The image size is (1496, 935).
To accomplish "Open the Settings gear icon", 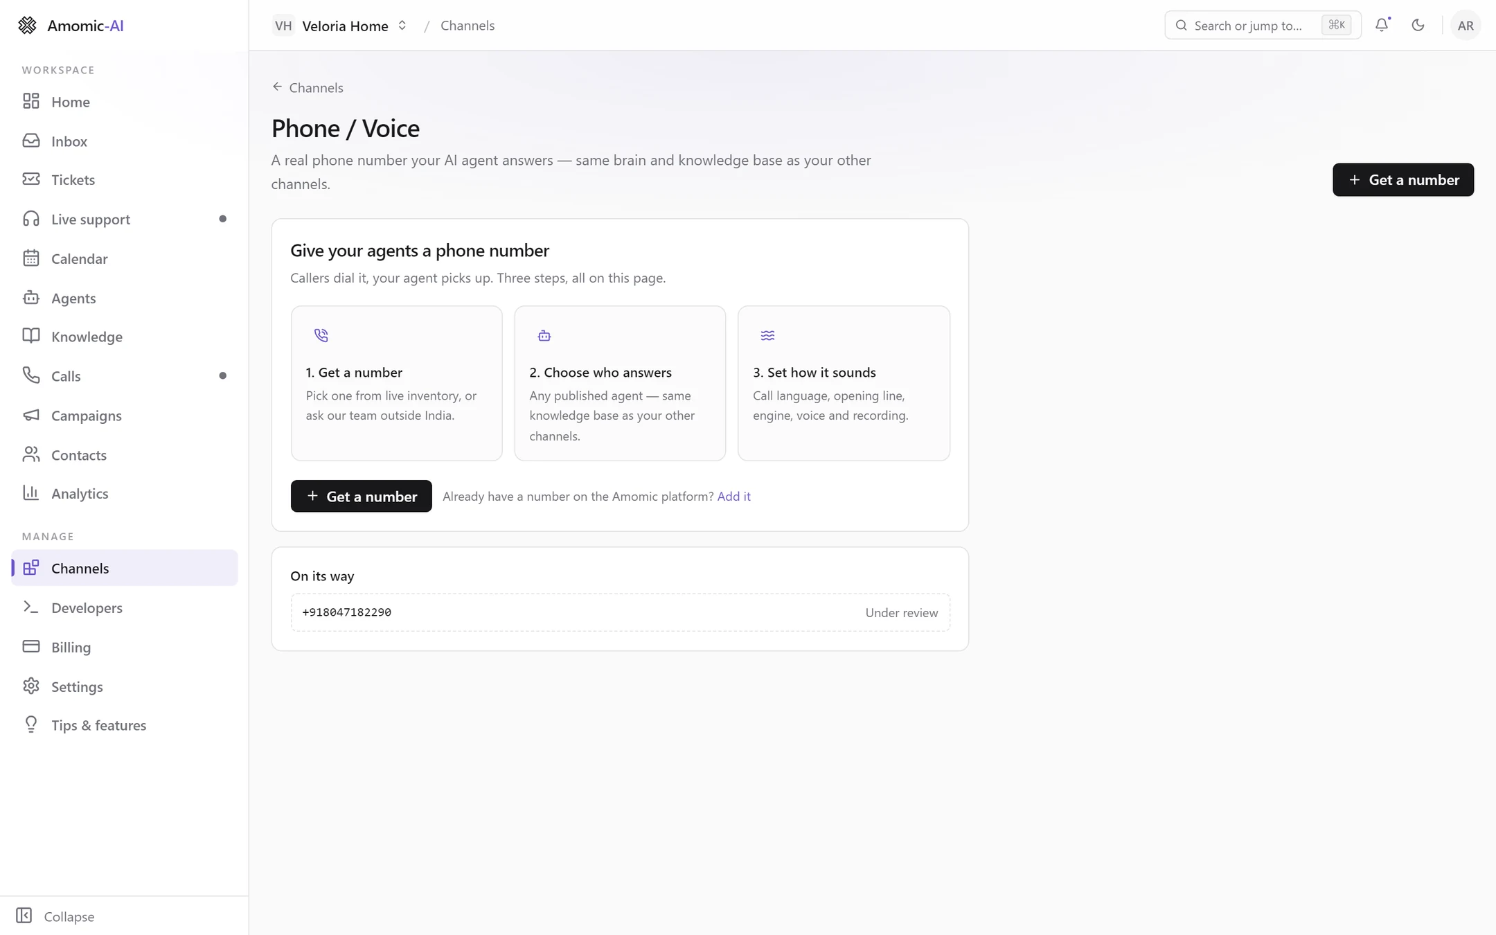I will pyautogui.click(x=31, y=686).
